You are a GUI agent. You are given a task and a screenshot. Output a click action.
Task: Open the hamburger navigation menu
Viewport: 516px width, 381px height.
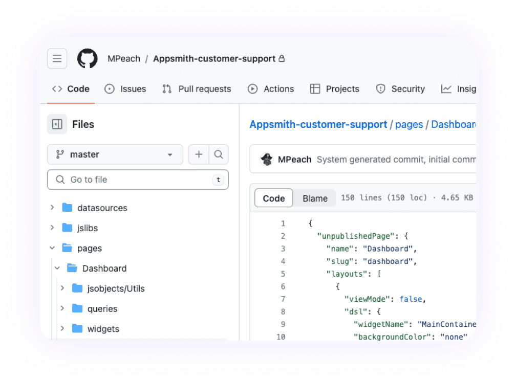pyautogui.click(x=57, y=59)
